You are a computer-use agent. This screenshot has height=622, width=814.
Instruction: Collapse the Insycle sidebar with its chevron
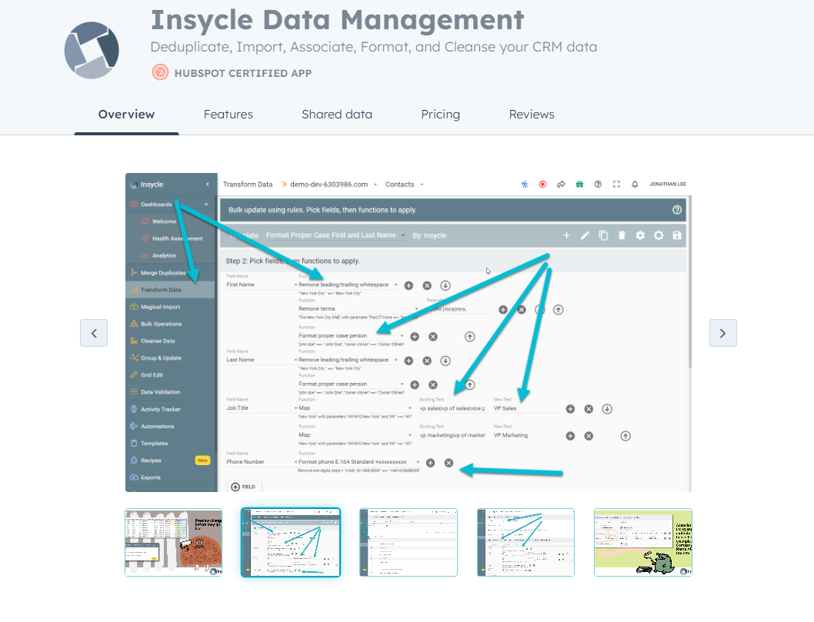208,185
